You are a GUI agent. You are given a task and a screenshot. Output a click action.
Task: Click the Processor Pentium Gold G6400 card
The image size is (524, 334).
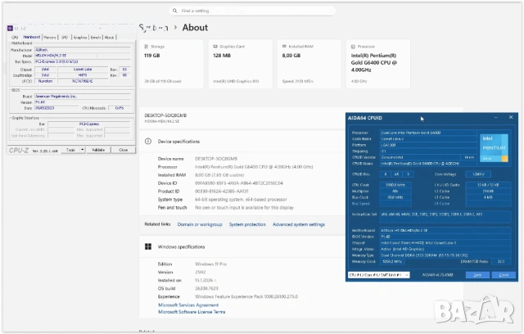click(x=378, y=64)
